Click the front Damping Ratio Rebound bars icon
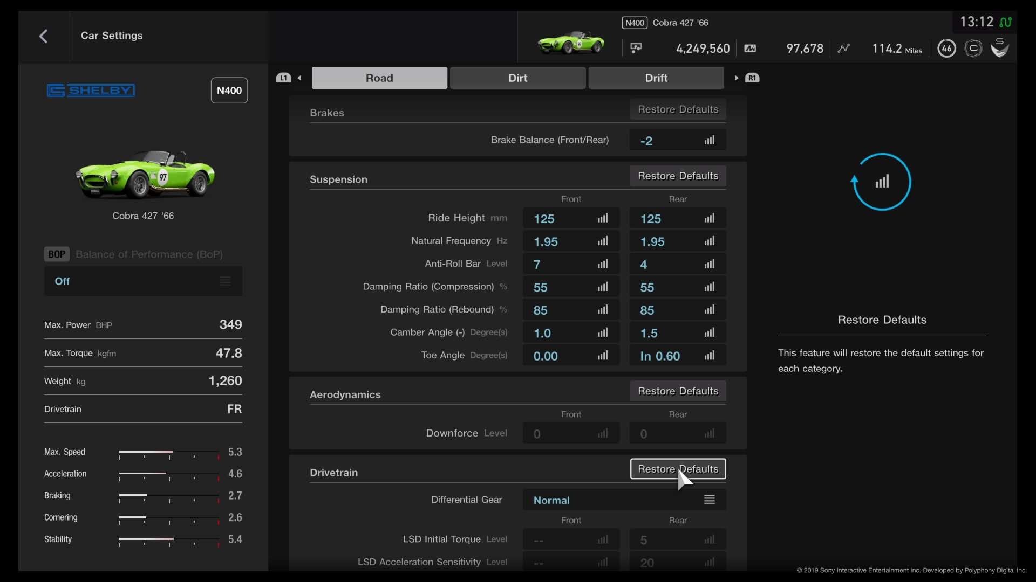 [x=603, y=310]
